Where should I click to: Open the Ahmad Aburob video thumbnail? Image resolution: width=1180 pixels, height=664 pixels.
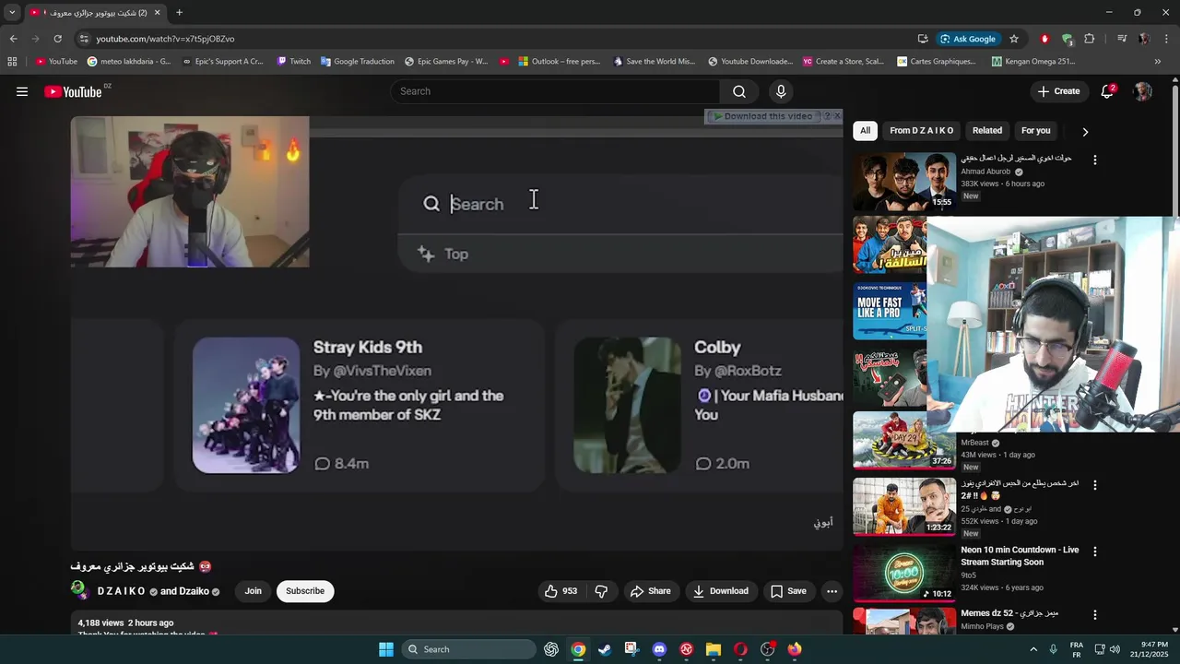[x=904, y=181]
